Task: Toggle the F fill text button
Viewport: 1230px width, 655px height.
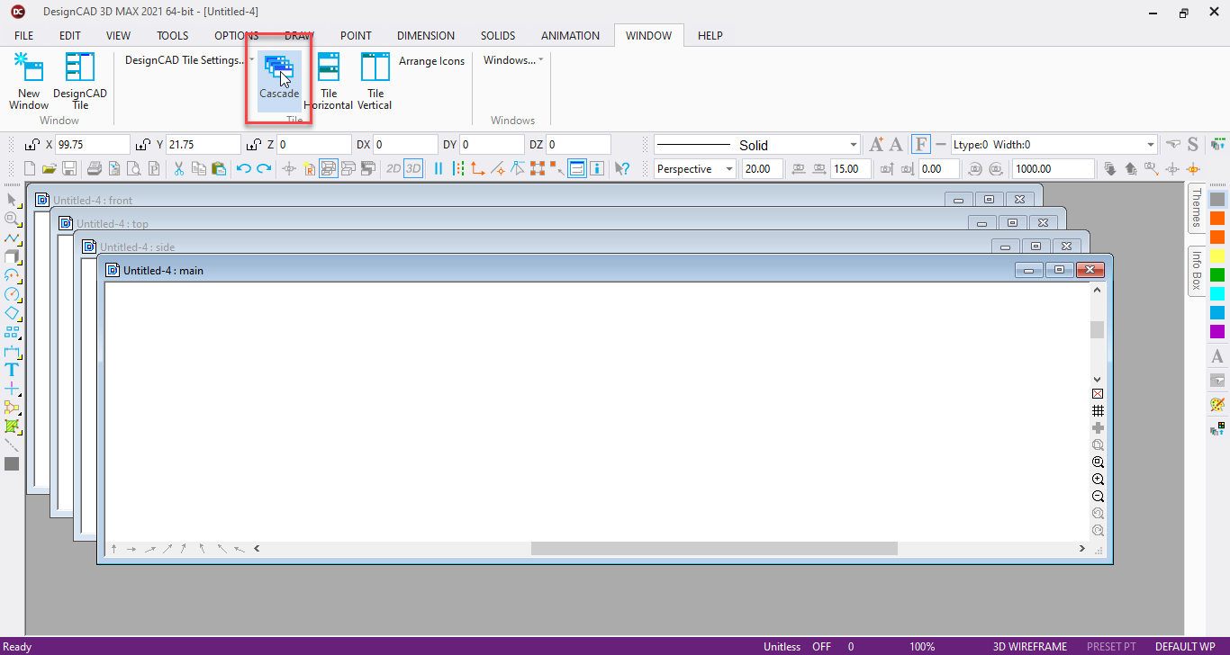Action: point(921,144)
